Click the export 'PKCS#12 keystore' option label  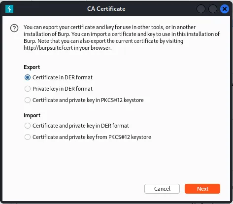88,100
